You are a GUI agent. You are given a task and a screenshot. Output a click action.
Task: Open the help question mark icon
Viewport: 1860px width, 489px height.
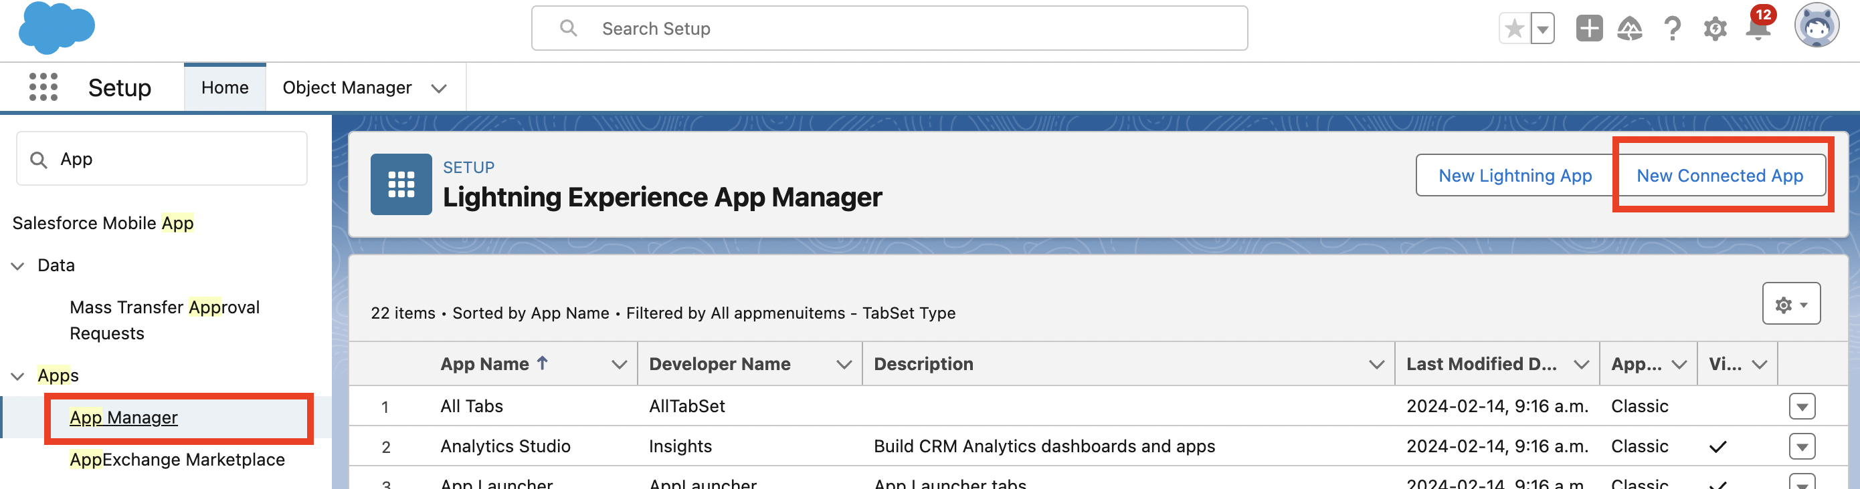(1672, 29)
